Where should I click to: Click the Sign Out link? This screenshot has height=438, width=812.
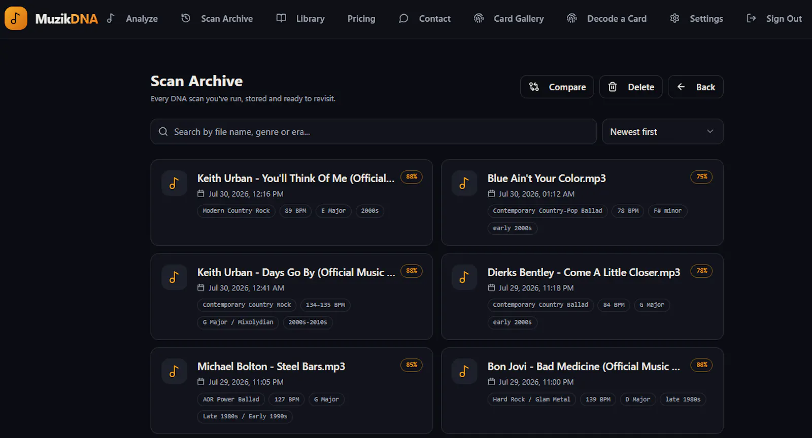coord(784,19)
